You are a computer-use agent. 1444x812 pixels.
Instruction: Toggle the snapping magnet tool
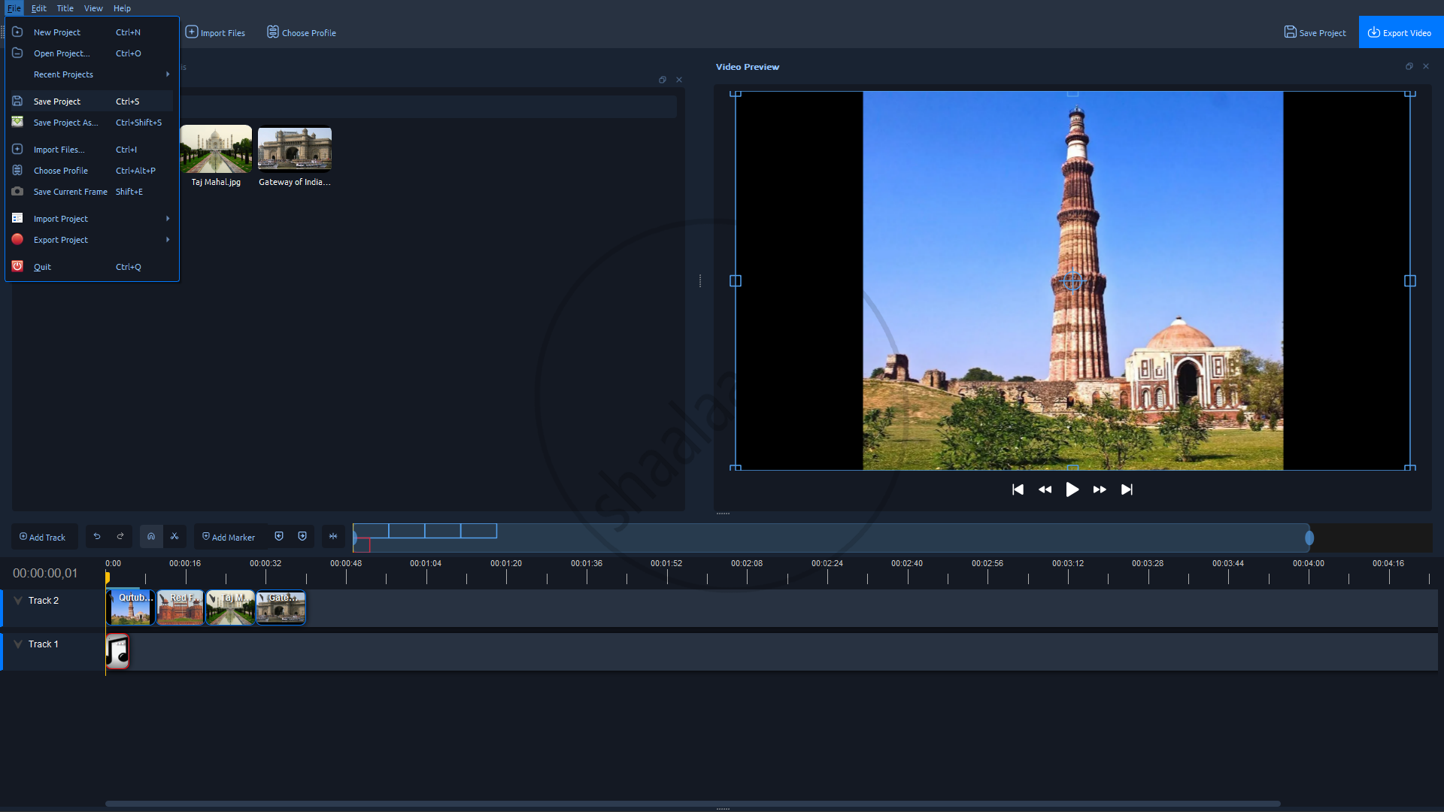tap(151, 537)
